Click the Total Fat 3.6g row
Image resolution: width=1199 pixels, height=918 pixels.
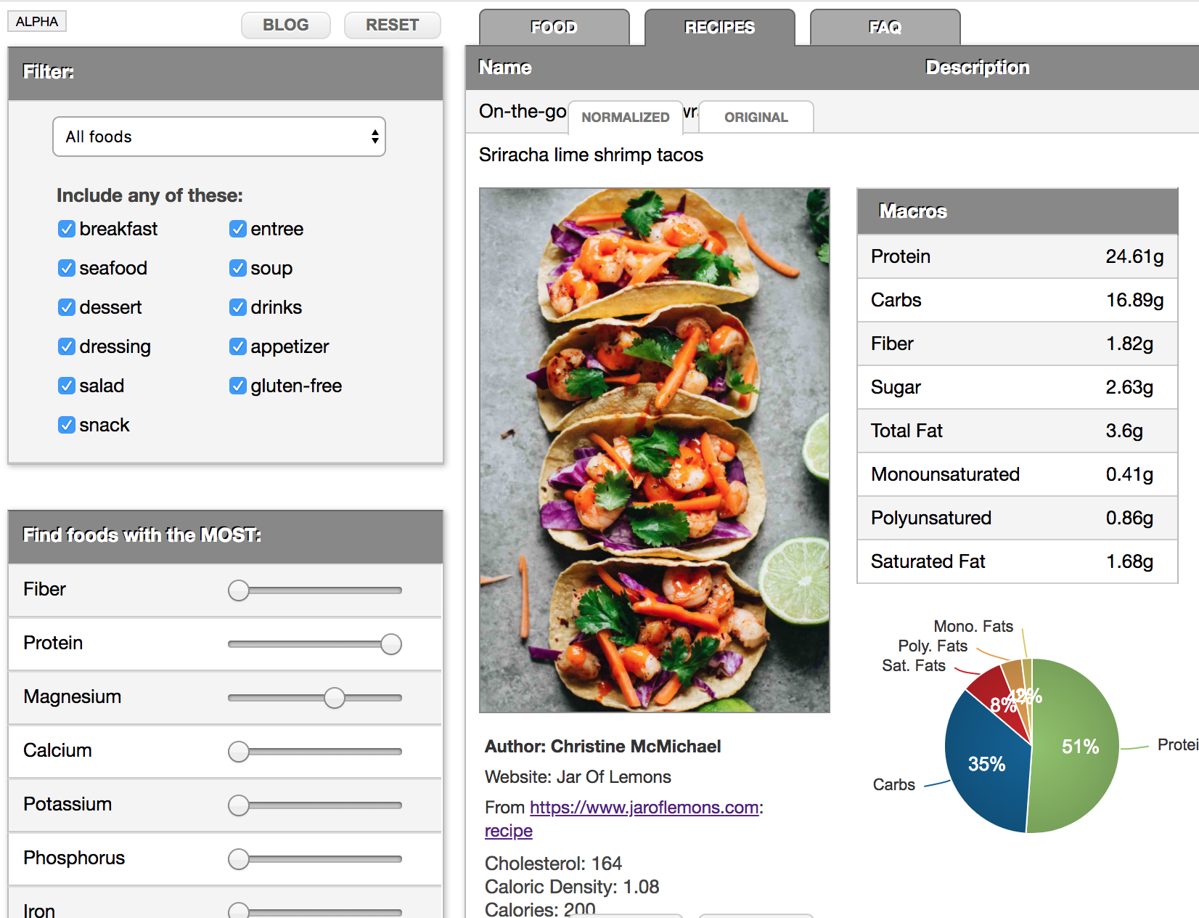tap(1018, 431)
